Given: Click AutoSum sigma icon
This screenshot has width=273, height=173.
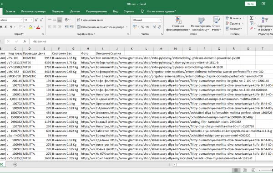Looking at the screenshot, I should 252,18.
